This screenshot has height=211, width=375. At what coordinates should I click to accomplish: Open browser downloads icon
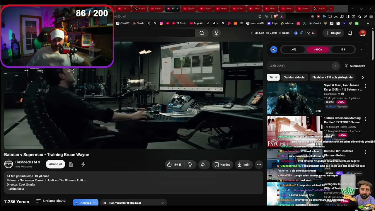pyautogui.click(x=336, y=16)
